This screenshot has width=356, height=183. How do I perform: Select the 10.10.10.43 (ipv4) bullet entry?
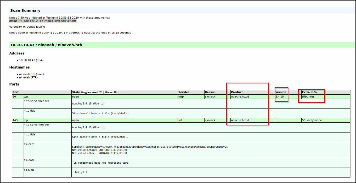click(31, 60)
